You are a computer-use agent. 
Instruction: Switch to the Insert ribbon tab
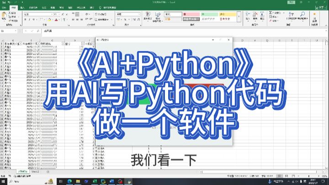22,8
